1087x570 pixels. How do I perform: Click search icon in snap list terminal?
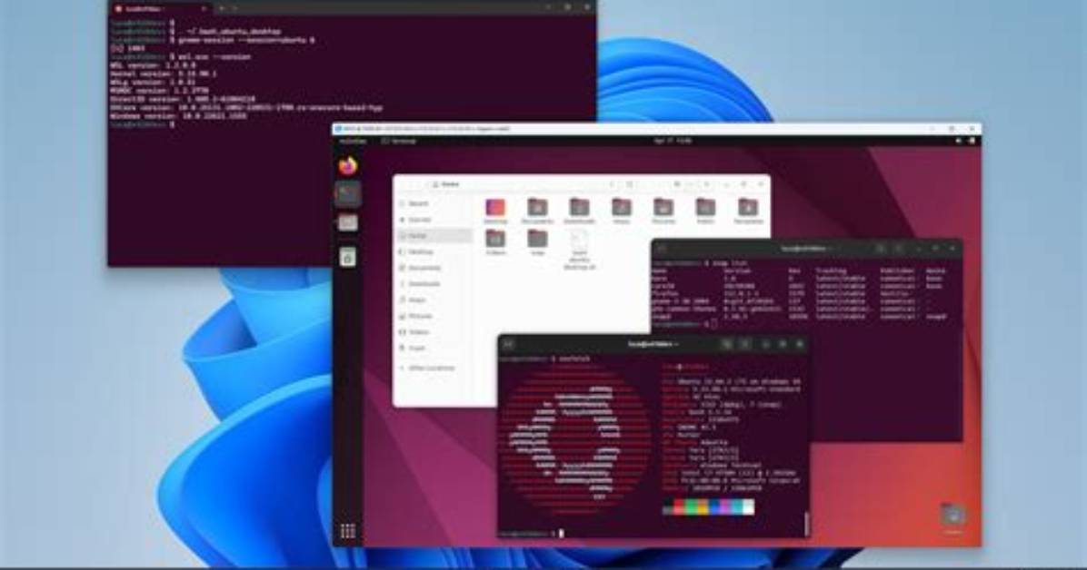[881, 248]
